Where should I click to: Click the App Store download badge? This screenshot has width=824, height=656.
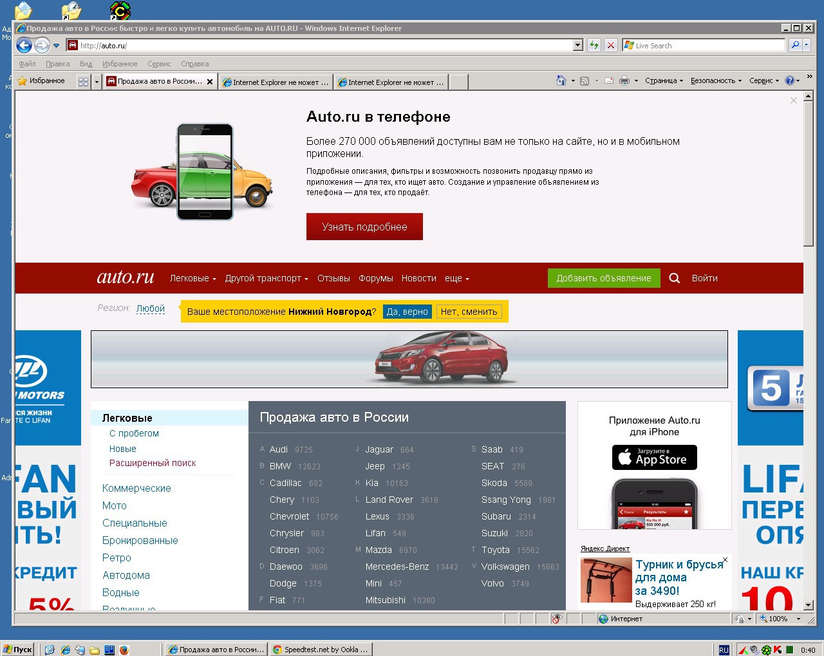tap(654, 457)
